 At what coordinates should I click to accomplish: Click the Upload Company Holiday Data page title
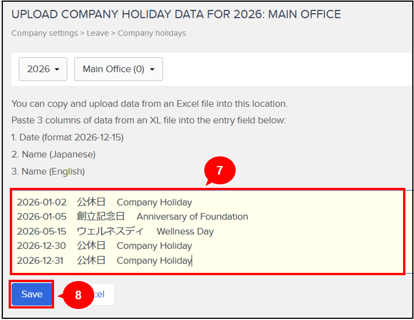click(176, 14)
